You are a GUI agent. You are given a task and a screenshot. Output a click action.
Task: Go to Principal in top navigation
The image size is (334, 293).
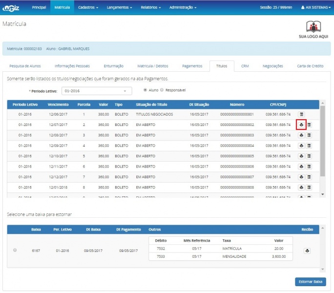[x=39, y=8]
